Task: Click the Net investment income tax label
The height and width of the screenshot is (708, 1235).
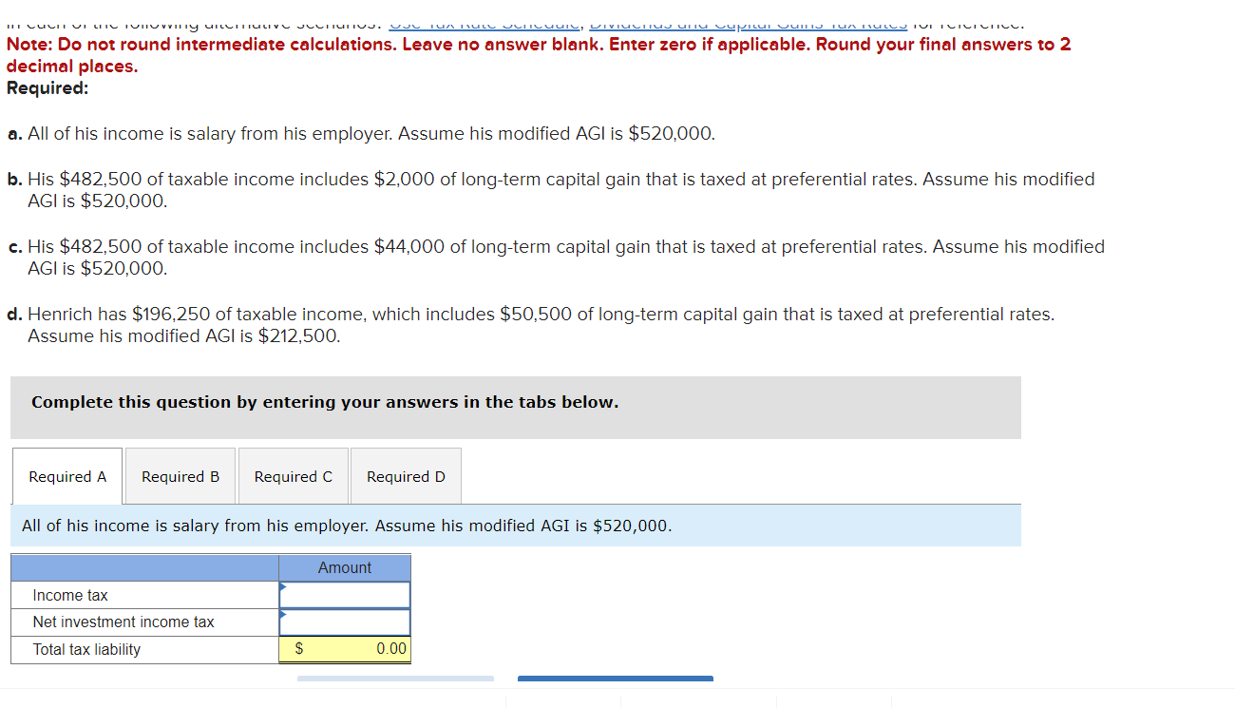Action: [x=123, y=622]
